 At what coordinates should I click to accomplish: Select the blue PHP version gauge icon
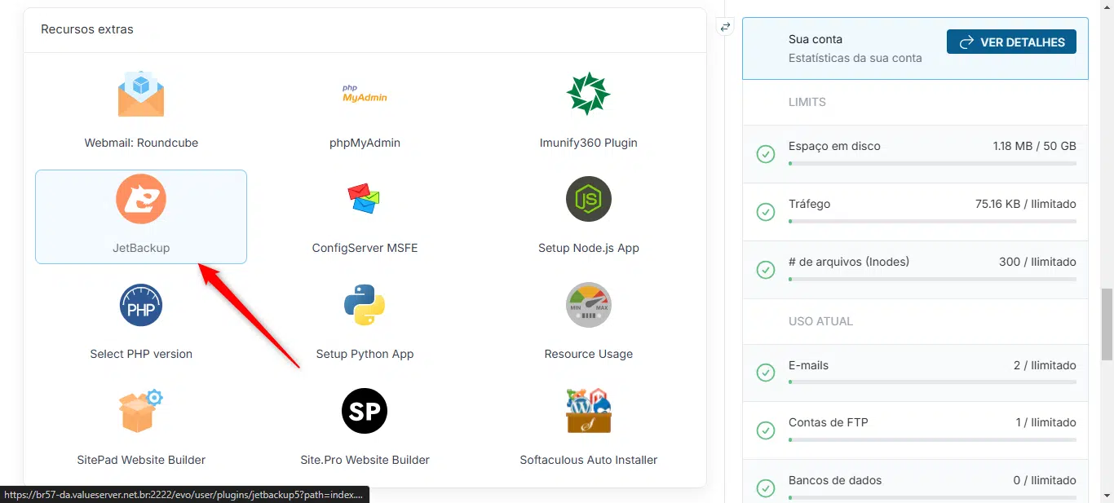point(141,306)
